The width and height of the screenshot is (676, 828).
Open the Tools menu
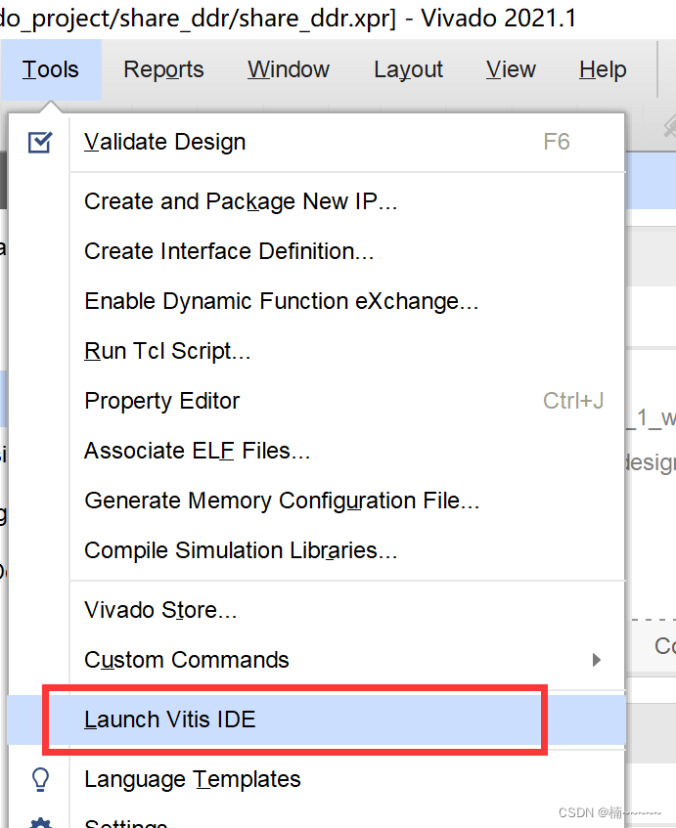(51, 69)
